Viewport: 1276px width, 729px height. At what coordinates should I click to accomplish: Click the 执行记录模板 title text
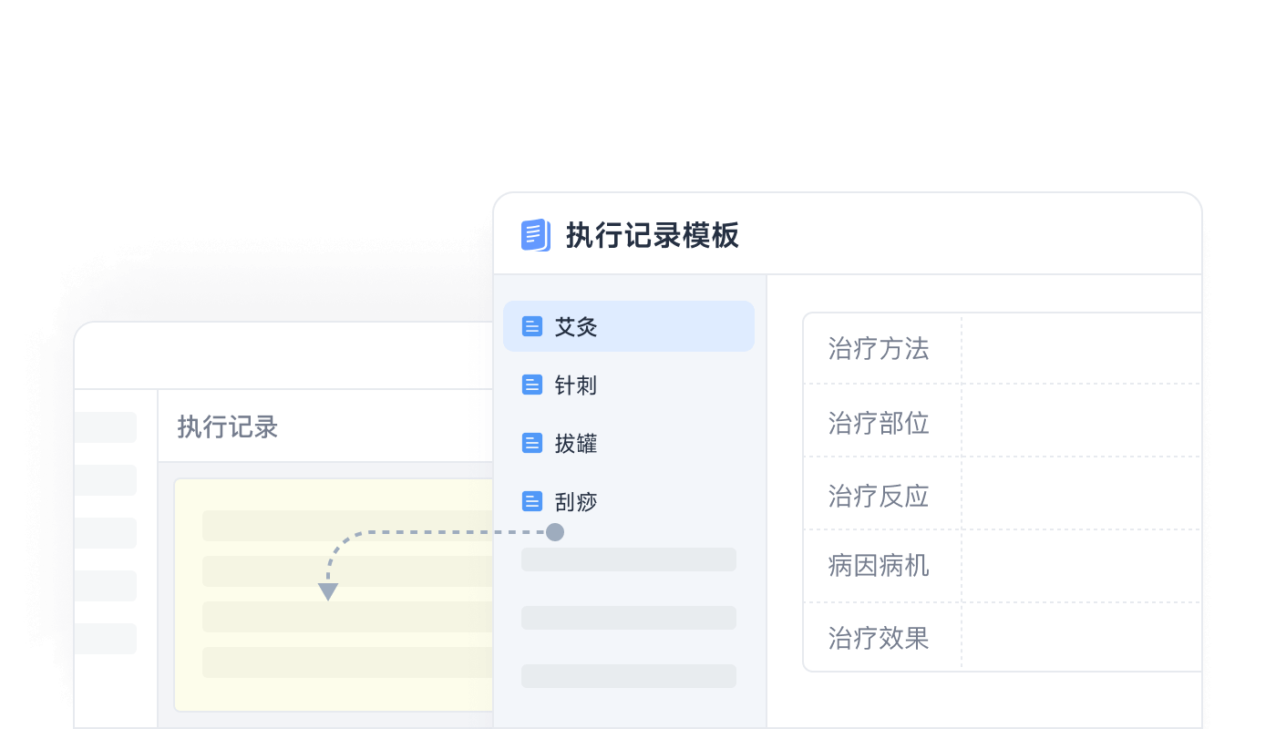(652, 235)
